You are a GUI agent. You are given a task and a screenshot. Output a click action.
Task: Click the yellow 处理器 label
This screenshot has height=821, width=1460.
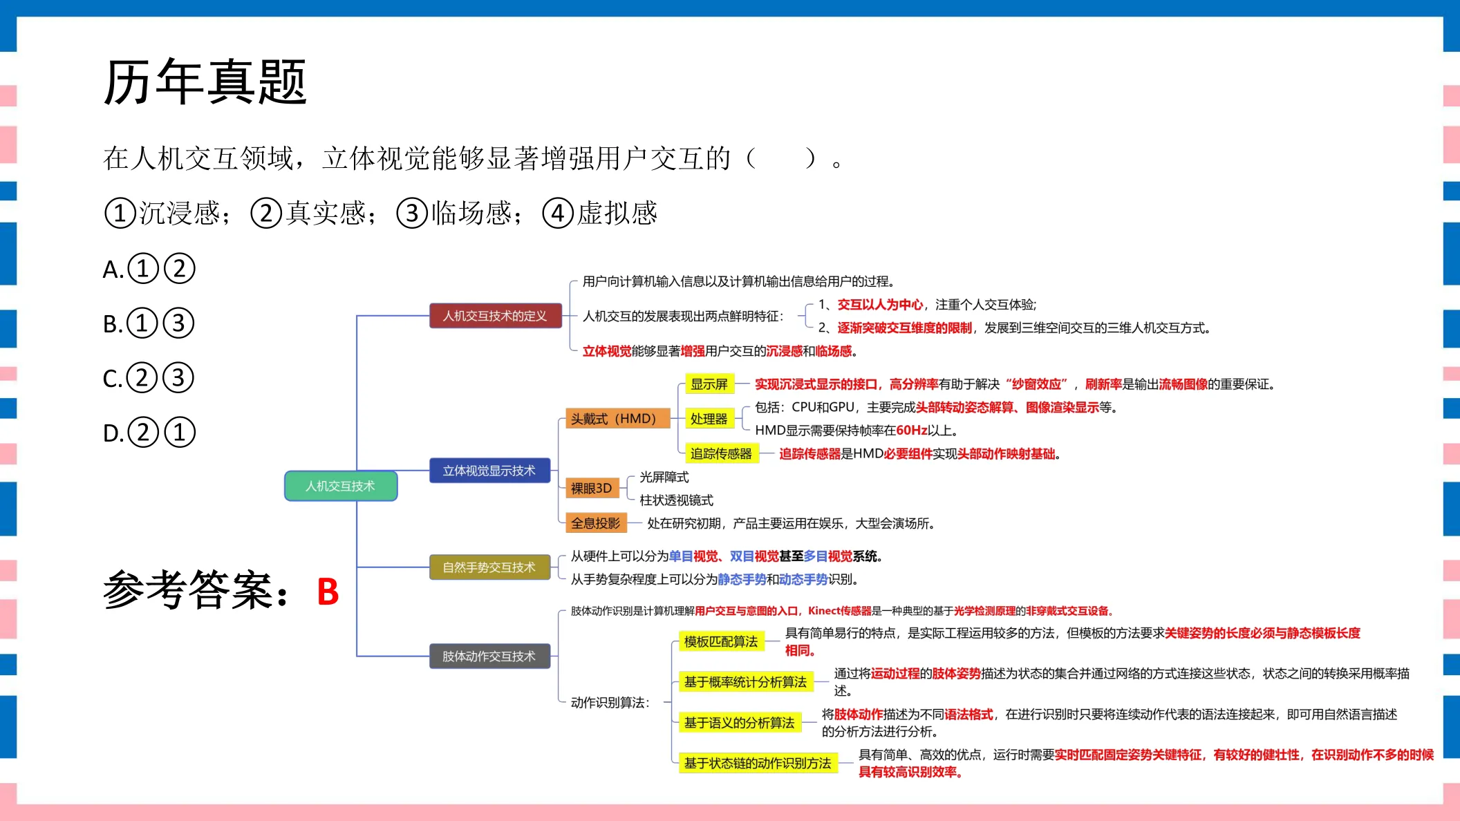[x=709, y=419]
